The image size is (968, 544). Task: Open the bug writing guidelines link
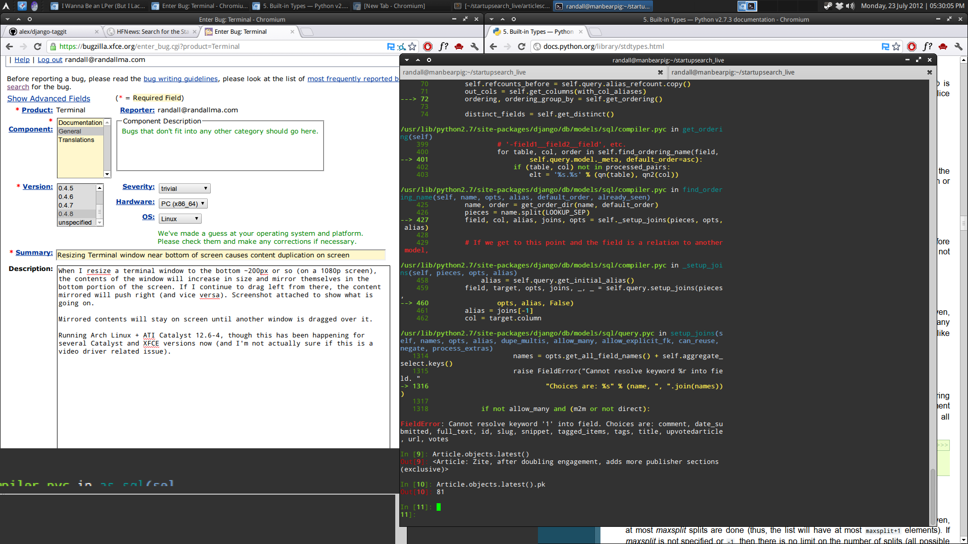pos(180,79)
